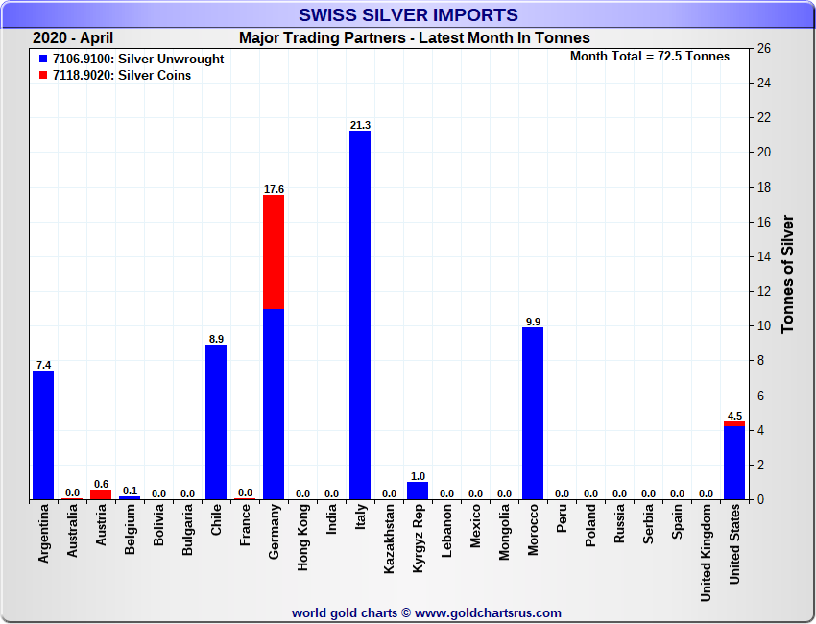Click the SWISS SILVER IMPORTS title

point(408,15)
